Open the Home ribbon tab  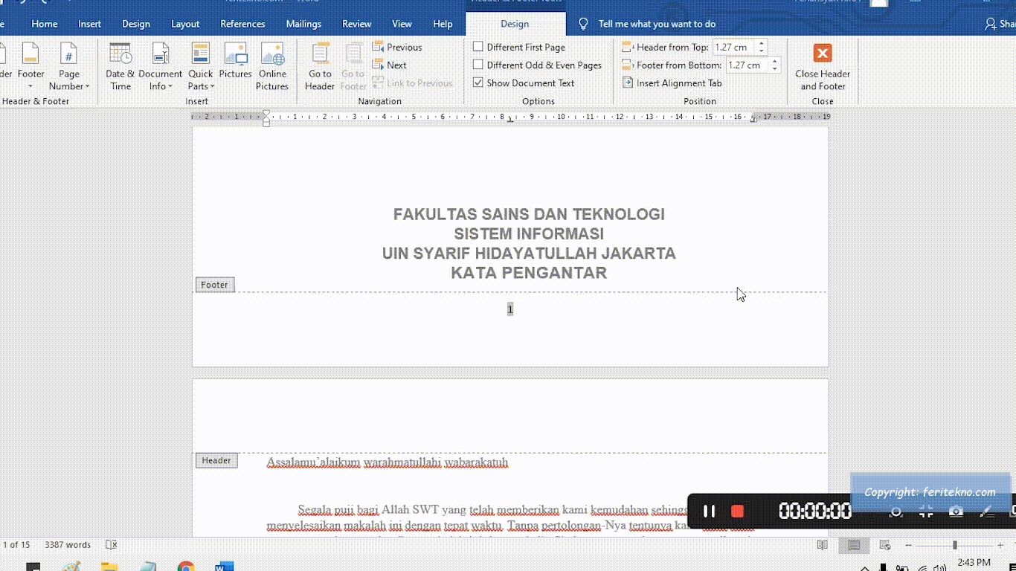[45, 24]
